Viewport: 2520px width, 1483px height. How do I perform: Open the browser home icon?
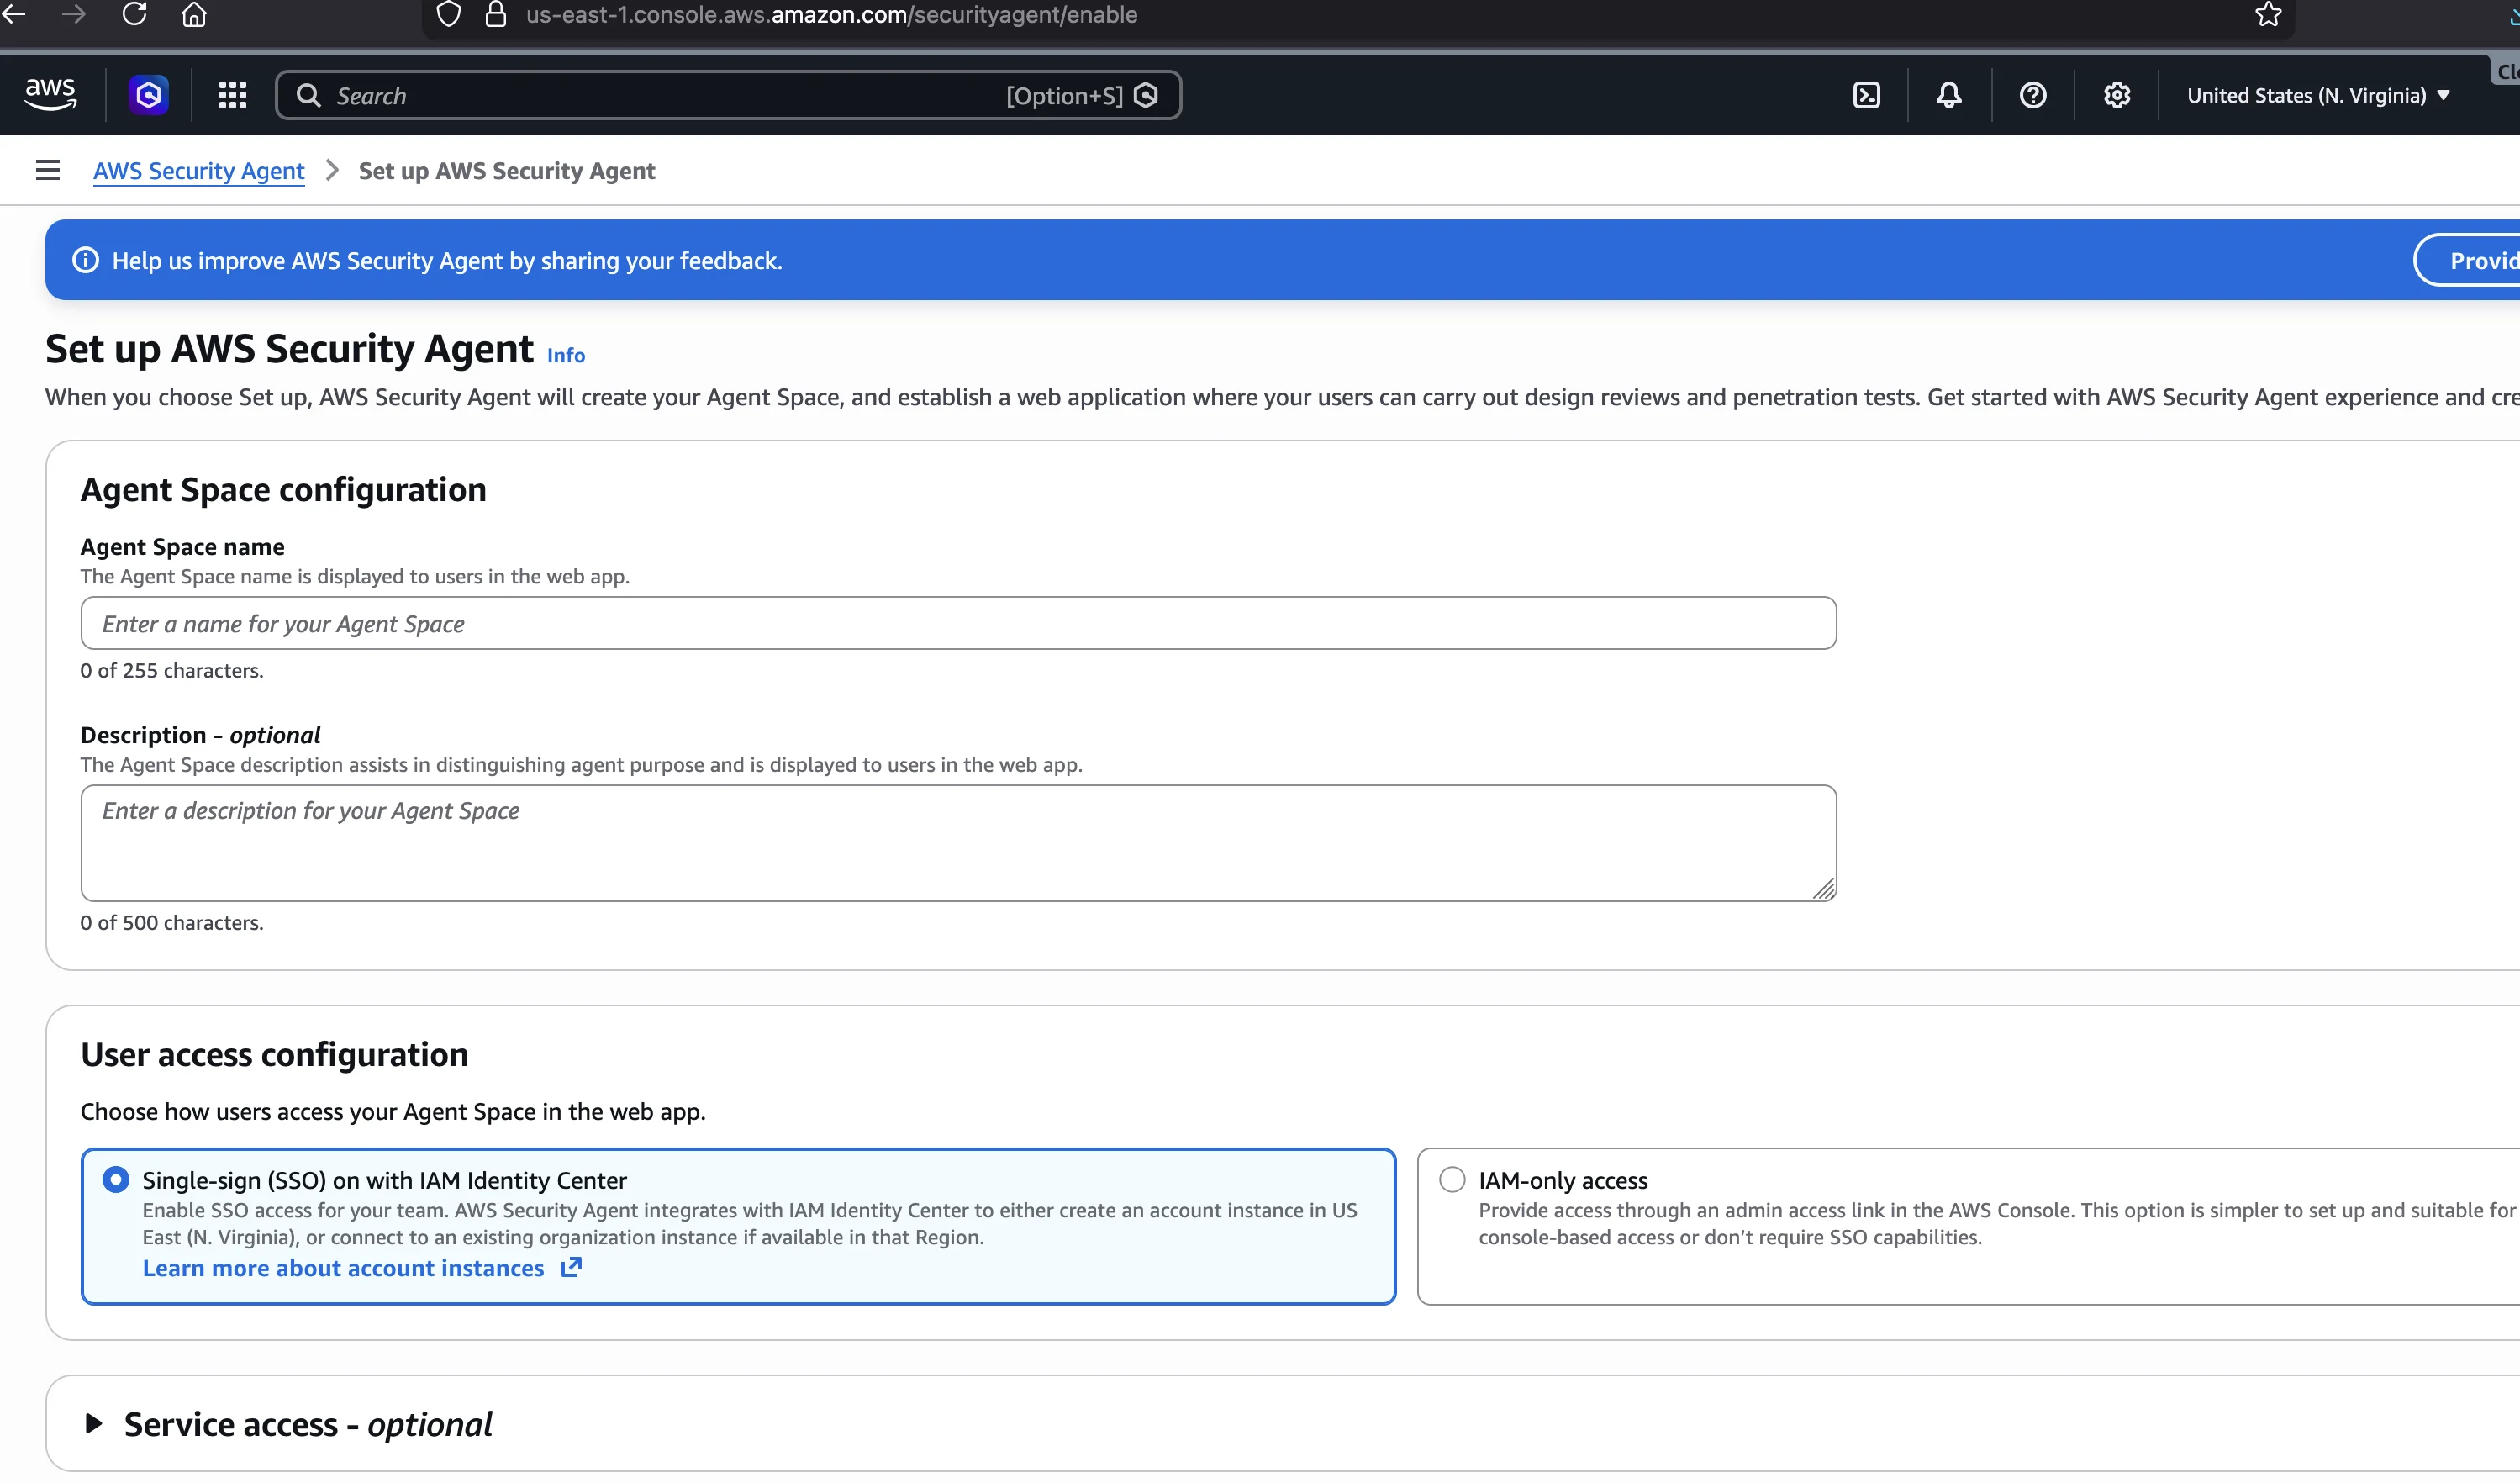194,14
